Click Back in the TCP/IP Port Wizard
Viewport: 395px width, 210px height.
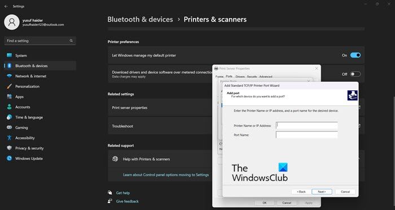pyautogui.click(x=301, y=191)
